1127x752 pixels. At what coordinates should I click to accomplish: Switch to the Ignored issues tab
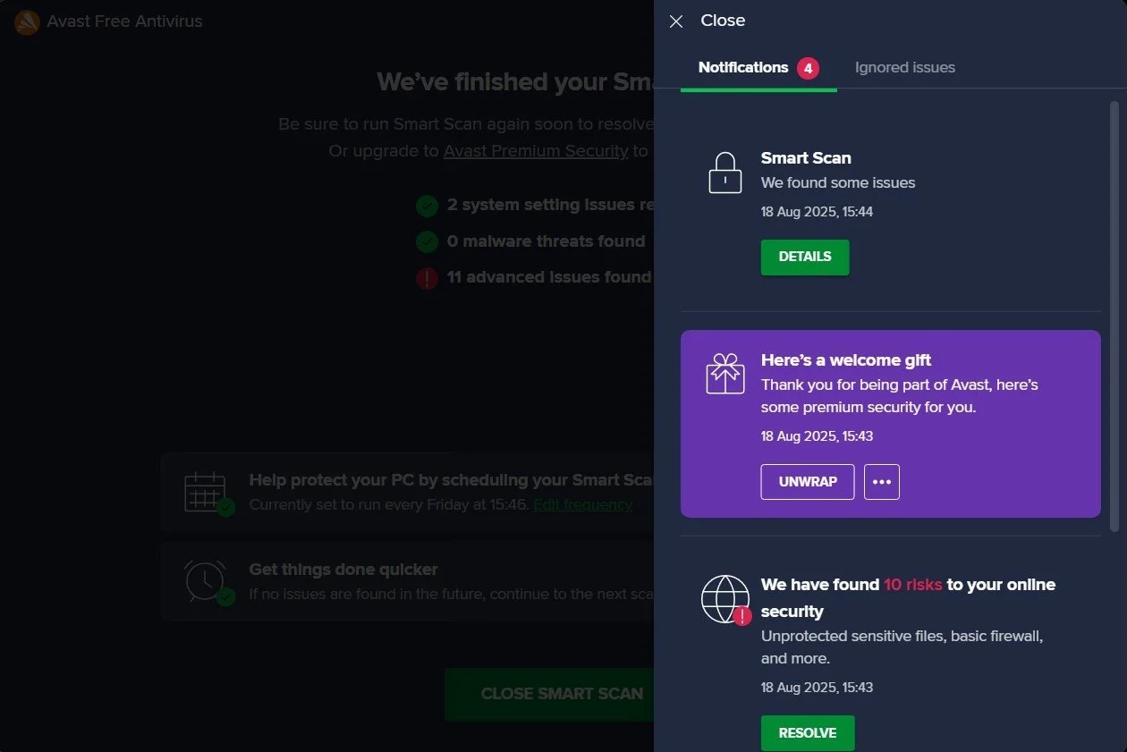(904, 67)
